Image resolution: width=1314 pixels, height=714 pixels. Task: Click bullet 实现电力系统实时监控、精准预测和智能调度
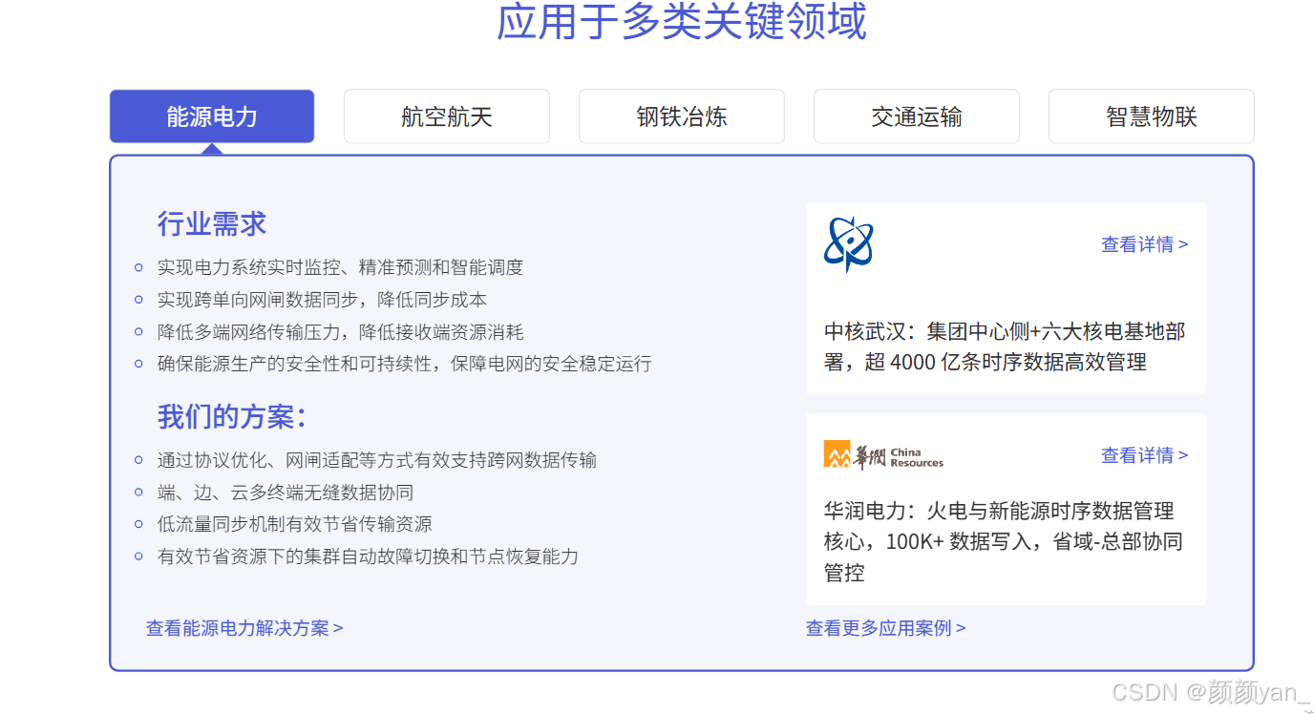[x=340, y=267]
